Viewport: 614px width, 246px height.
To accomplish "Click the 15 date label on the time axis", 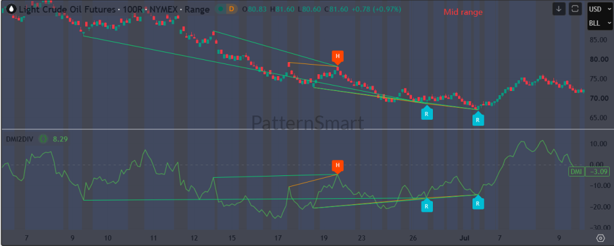I will tap(233, 238).
